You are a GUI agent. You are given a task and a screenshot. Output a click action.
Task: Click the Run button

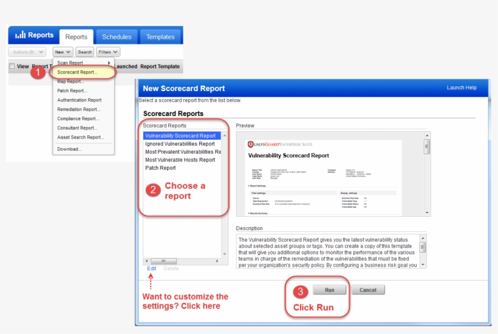329,290
